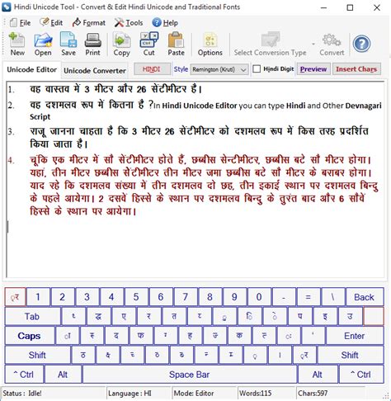Toggle the left on-screen Shift key
Viewport: 391px width, 401px height.
coord(37,355)
